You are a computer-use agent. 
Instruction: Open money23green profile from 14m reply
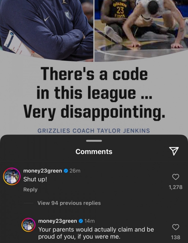(57, 221)
